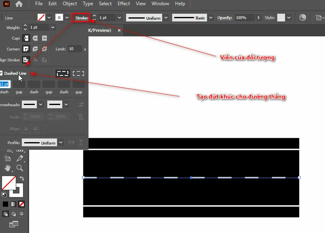
Task: Click the Stroke label in control bar
Action: [x=81, y=18]
